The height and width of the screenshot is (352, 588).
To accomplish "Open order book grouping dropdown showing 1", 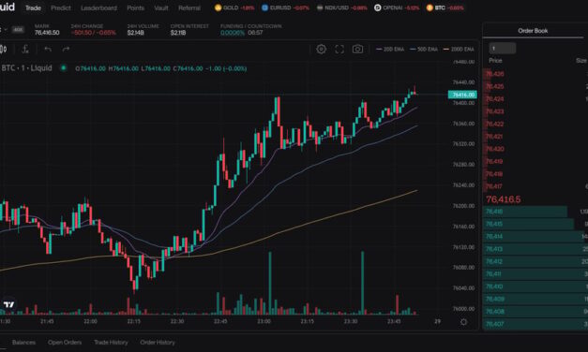I will pyautogui.click(x=502, y=49).
